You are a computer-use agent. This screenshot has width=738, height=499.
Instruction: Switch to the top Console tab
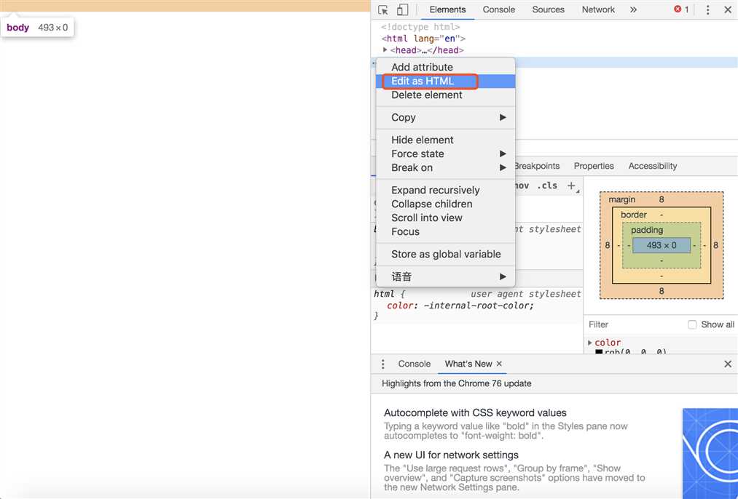[x=498, y=9]
